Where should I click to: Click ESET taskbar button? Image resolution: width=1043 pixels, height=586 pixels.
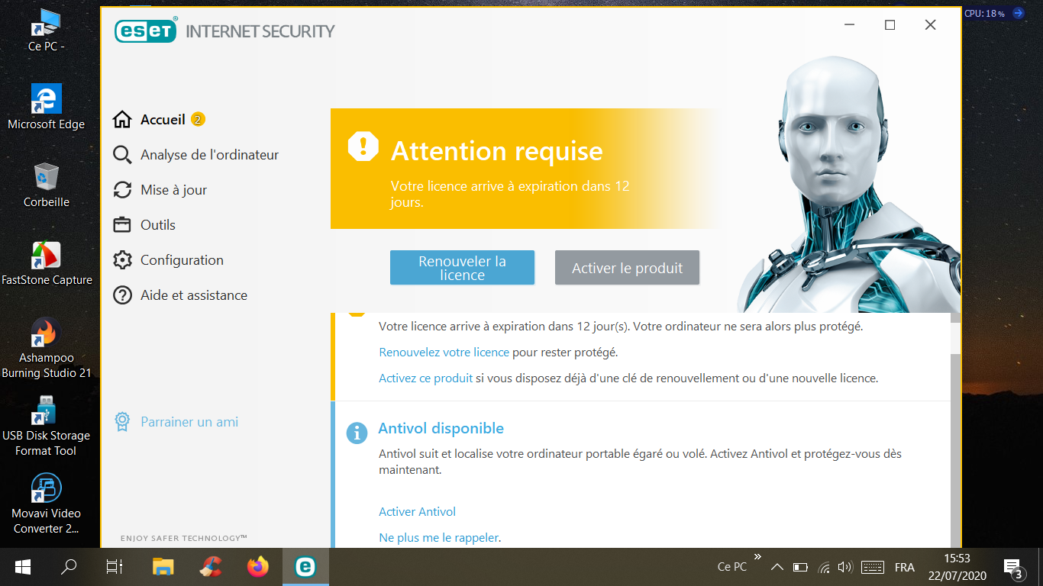(305, 567)
